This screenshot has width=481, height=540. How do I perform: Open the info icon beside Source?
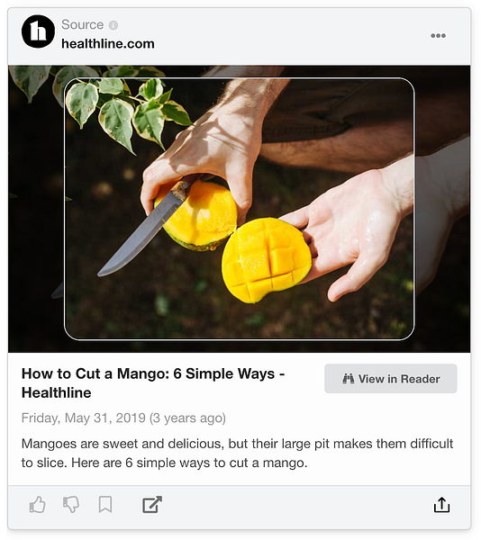pyautogui.click(x=113, y=25)
